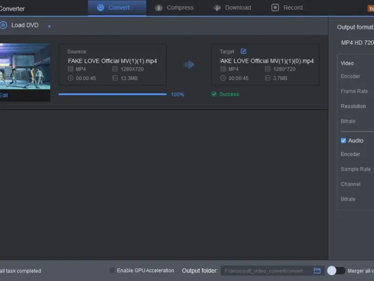Click the Success status text
This screenshot has height=281, width=374.
click(x=229, y=94)
